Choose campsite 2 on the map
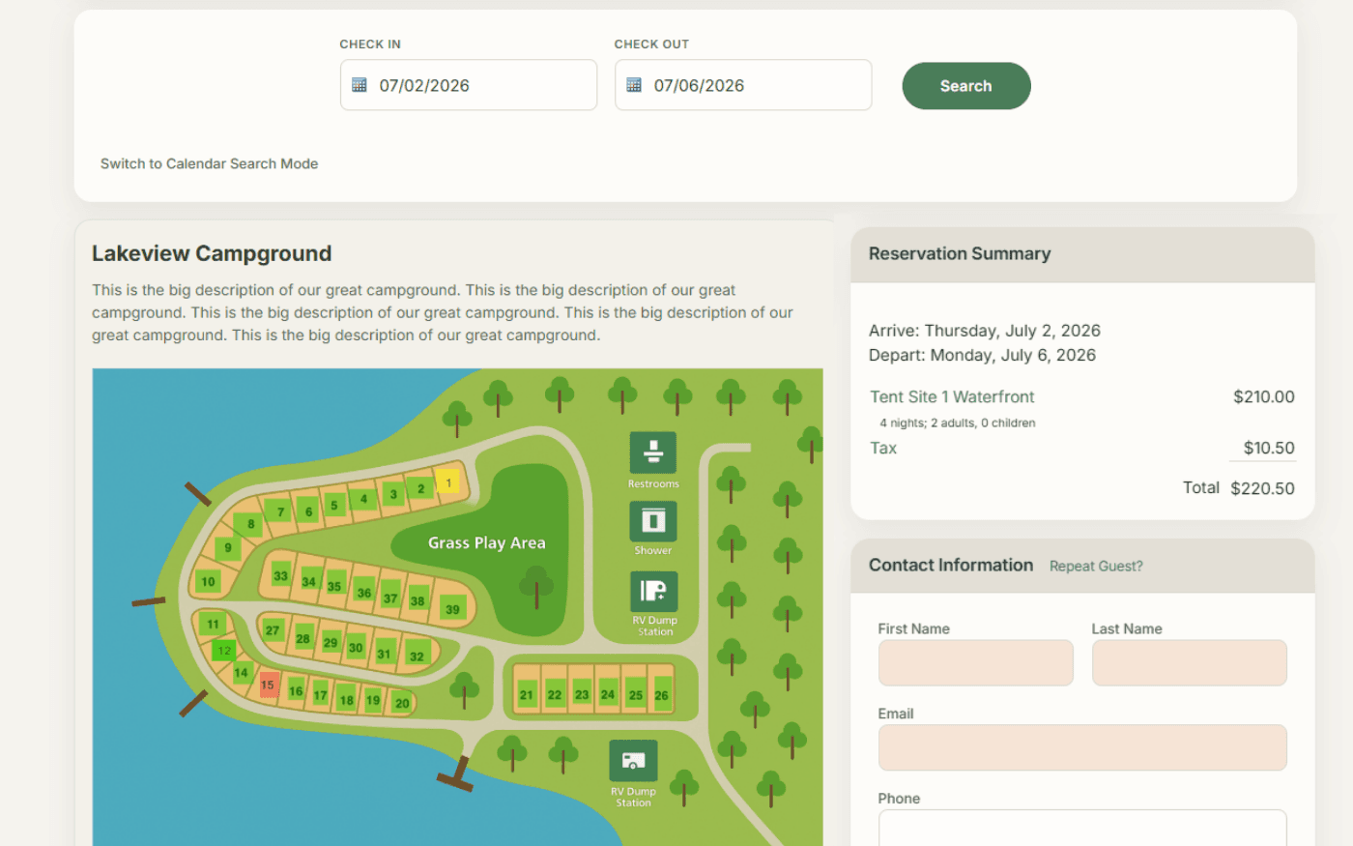This screenshot has height=846, width=1353. (420, 488)
